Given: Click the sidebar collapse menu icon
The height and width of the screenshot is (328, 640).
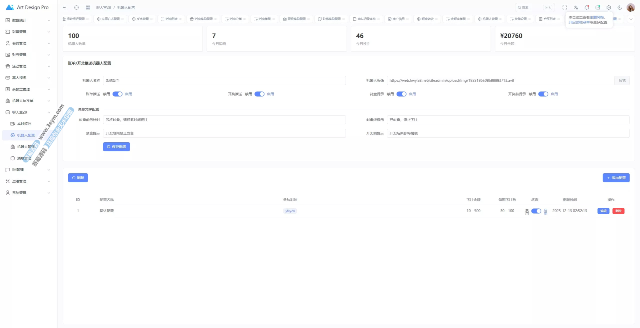Looking at the screenshot, I should [65, 7].
